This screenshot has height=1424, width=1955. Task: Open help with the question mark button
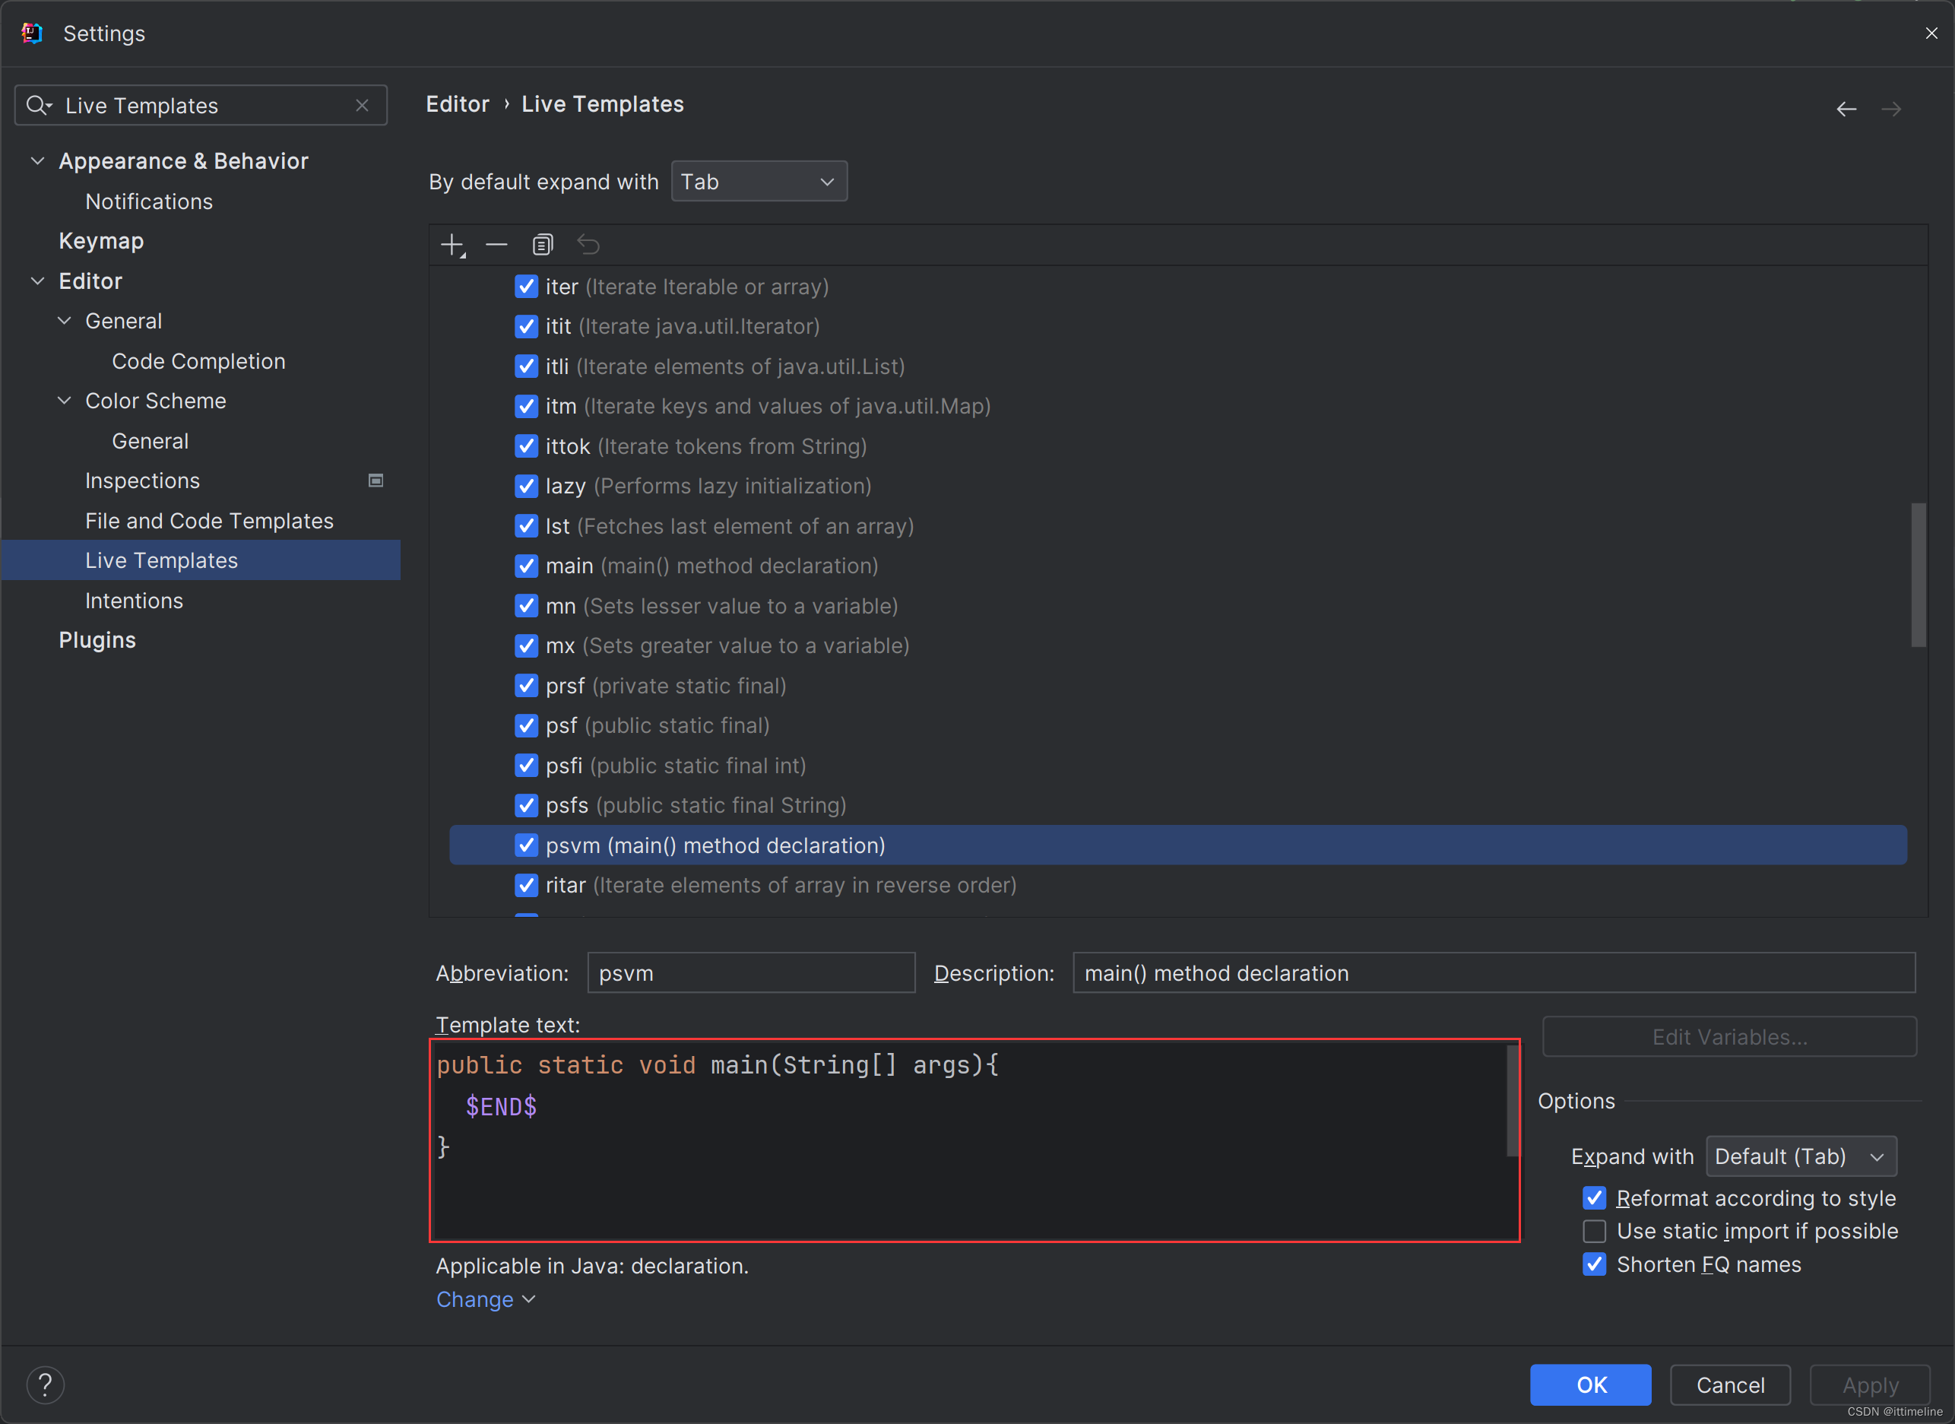(46, 1384)
